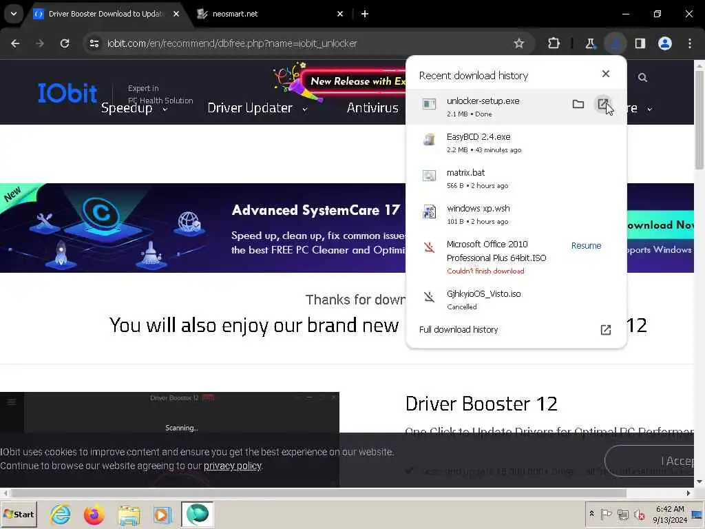Open the network tray icon
The height and width of the screenshot is (529, 705).
click(x=622, y=514)
